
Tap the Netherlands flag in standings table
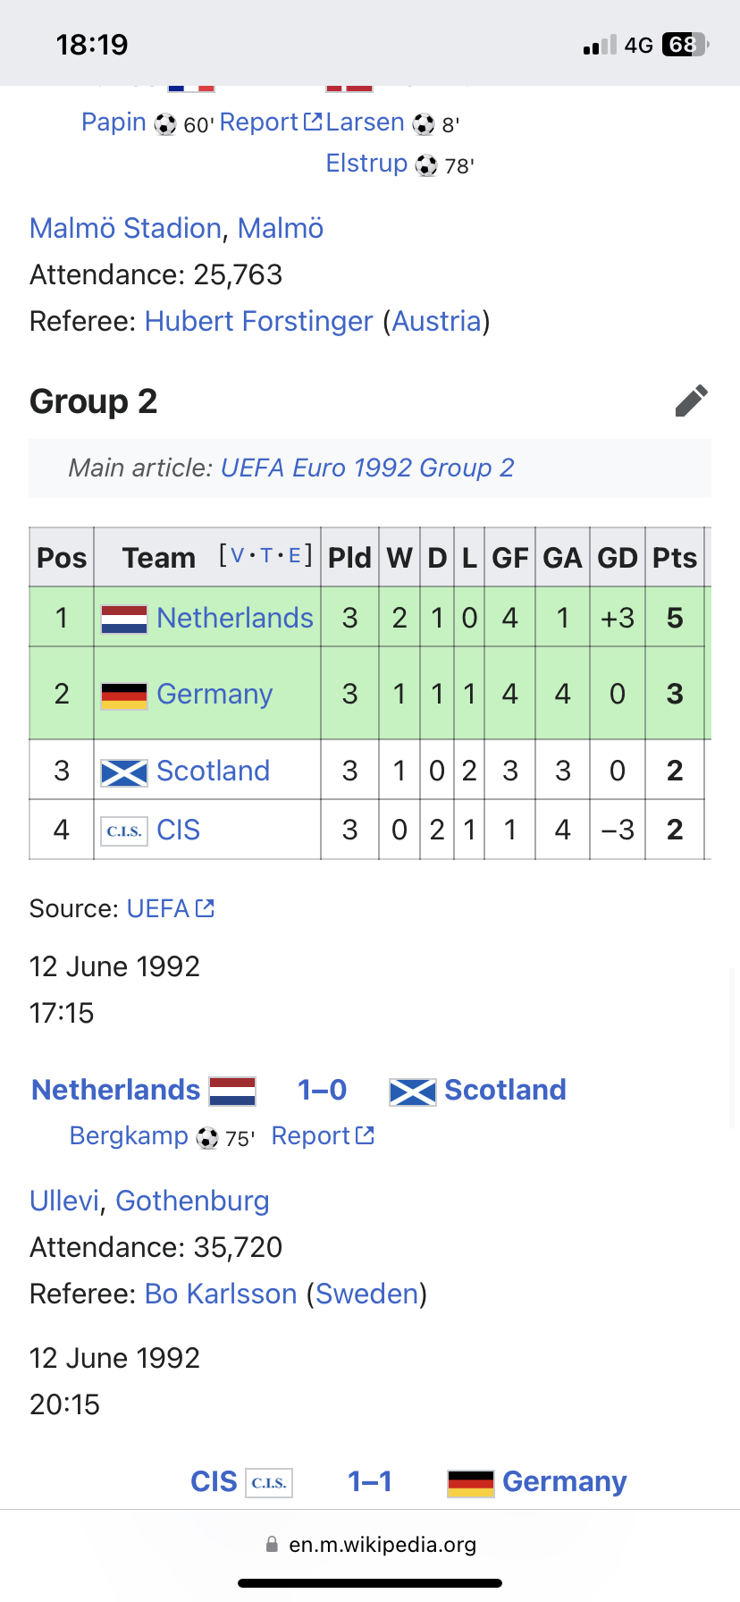click(x=124, y=619)
